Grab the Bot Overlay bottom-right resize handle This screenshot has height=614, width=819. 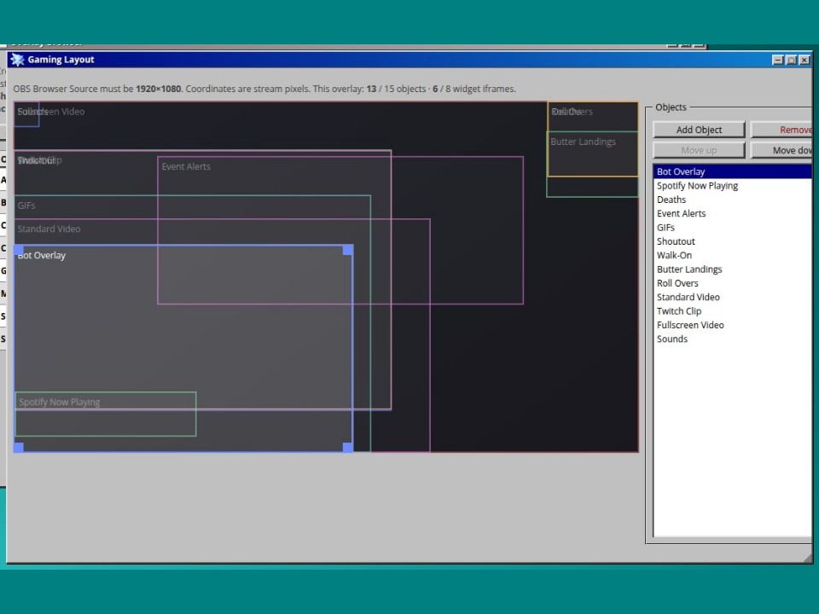pos(348,448)
